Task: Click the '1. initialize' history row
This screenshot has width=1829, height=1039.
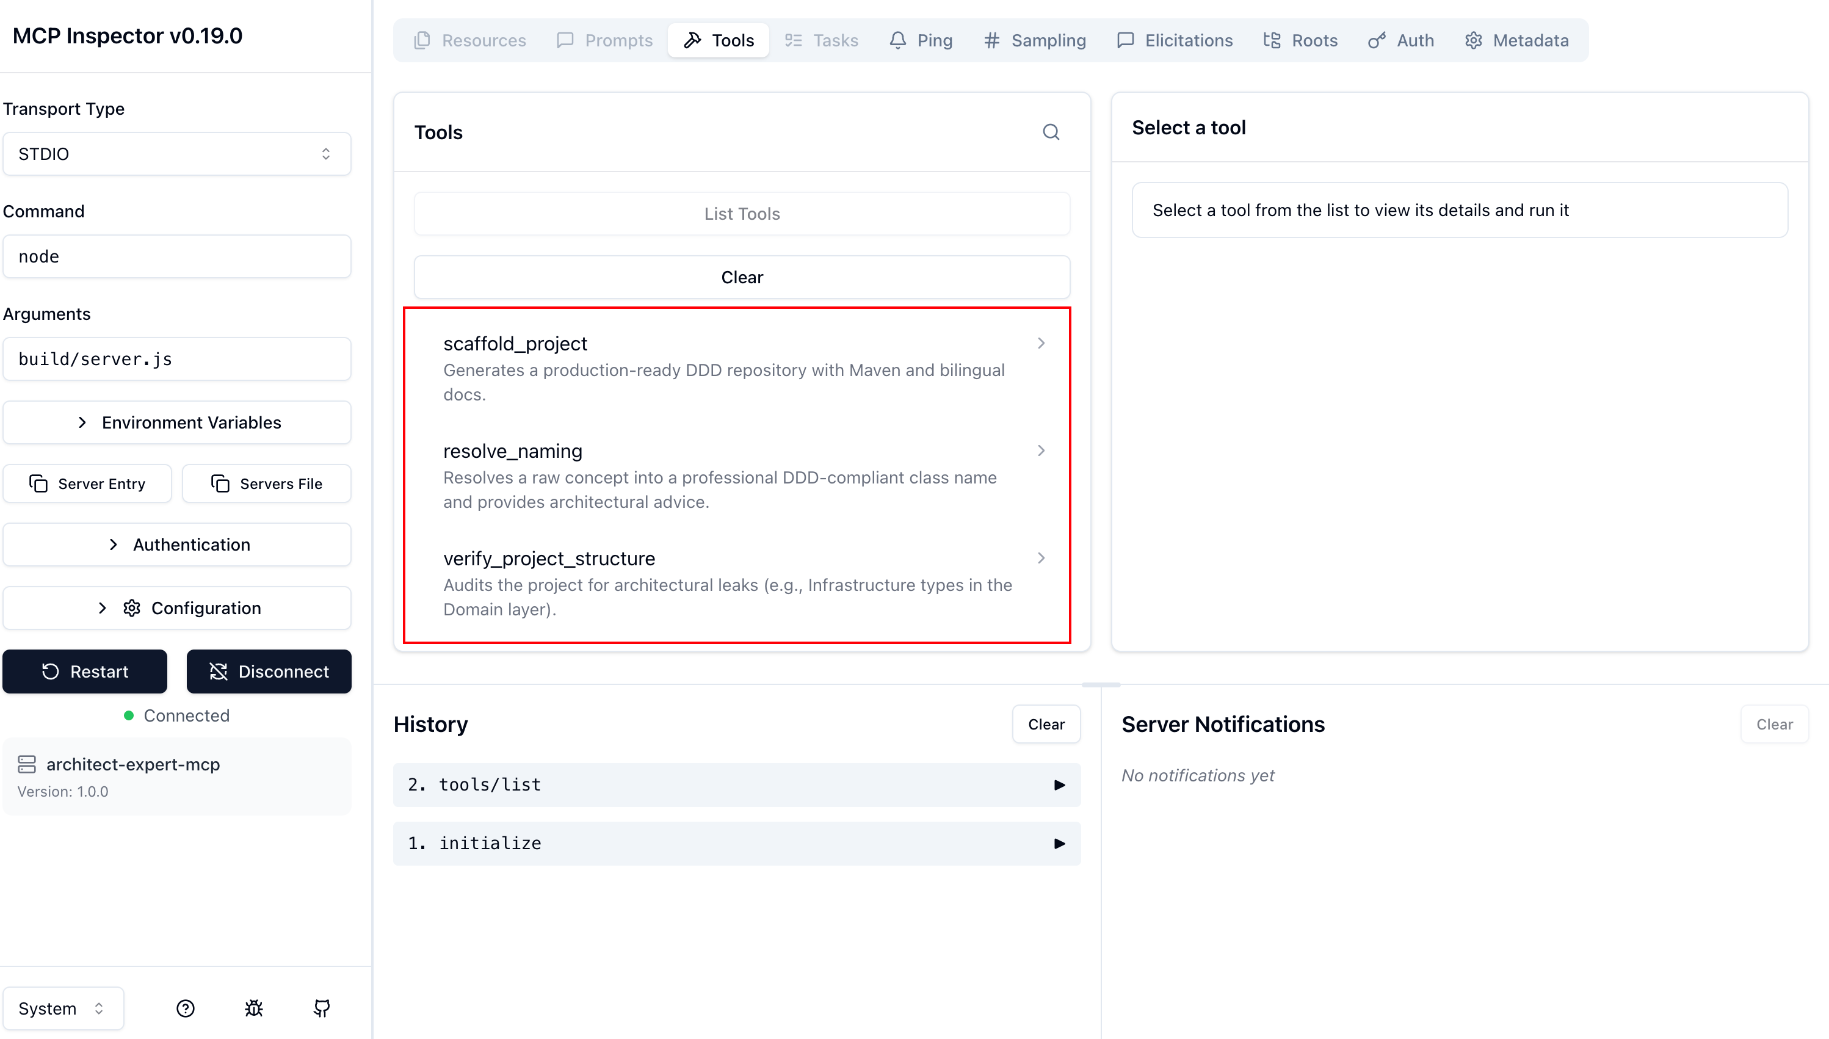Action: (x=737, y=844)
